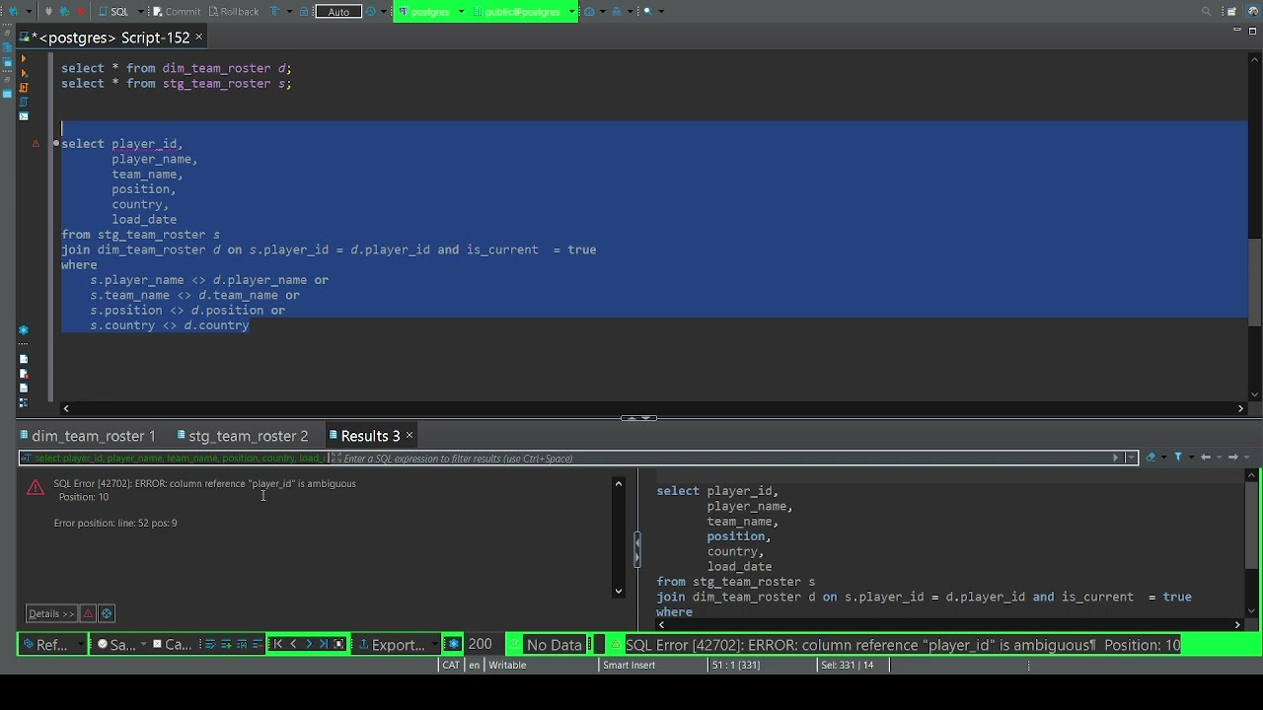The height and width of the screenshot is (710, 1263).
Task: Close the Script-152 editor tab
Action: coord(198,36)
